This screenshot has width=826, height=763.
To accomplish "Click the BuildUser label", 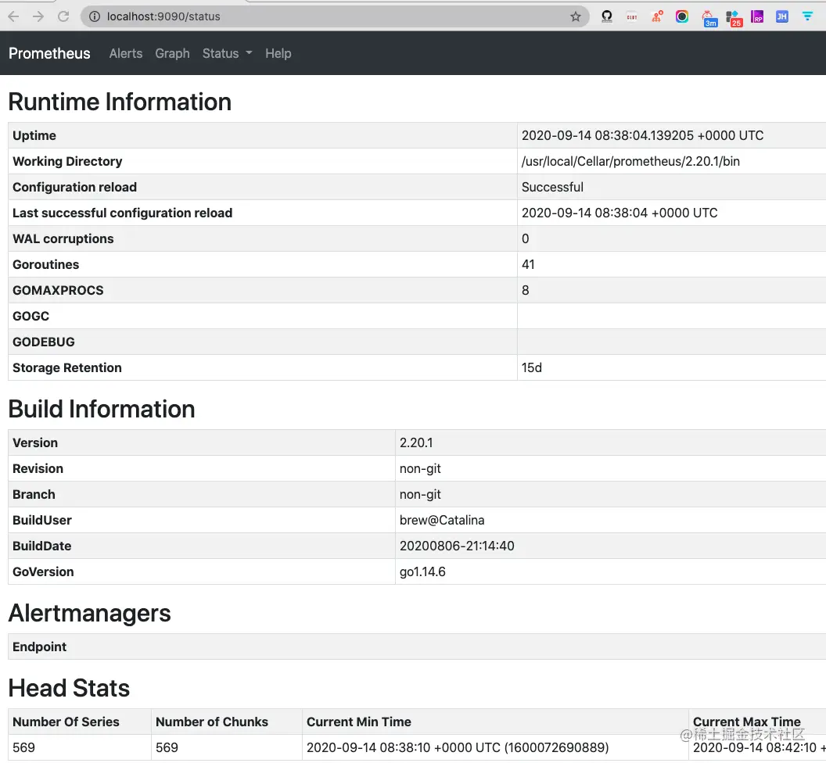I will pos(42,520).
